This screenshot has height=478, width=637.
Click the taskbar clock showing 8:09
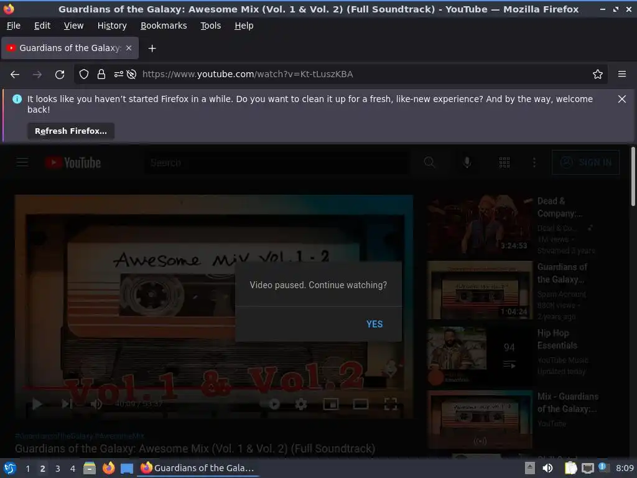point(625,468)
